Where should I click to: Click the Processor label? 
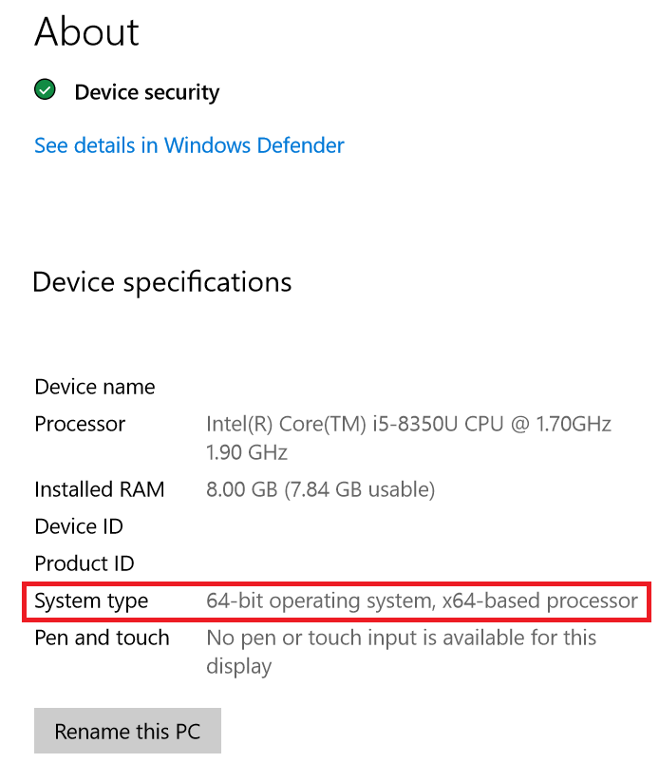[x=80, y=424]
